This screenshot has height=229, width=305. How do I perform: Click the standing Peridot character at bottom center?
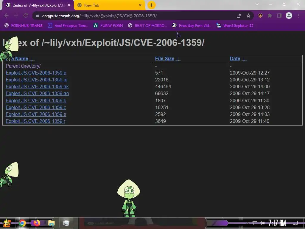[129, 198]
